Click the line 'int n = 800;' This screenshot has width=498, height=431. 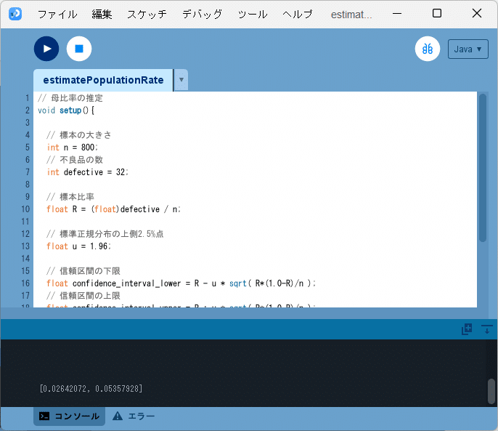tap(73, 148)
